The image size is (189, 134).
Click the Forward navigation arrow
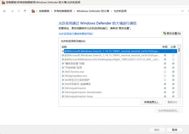[x=12, y=11]
